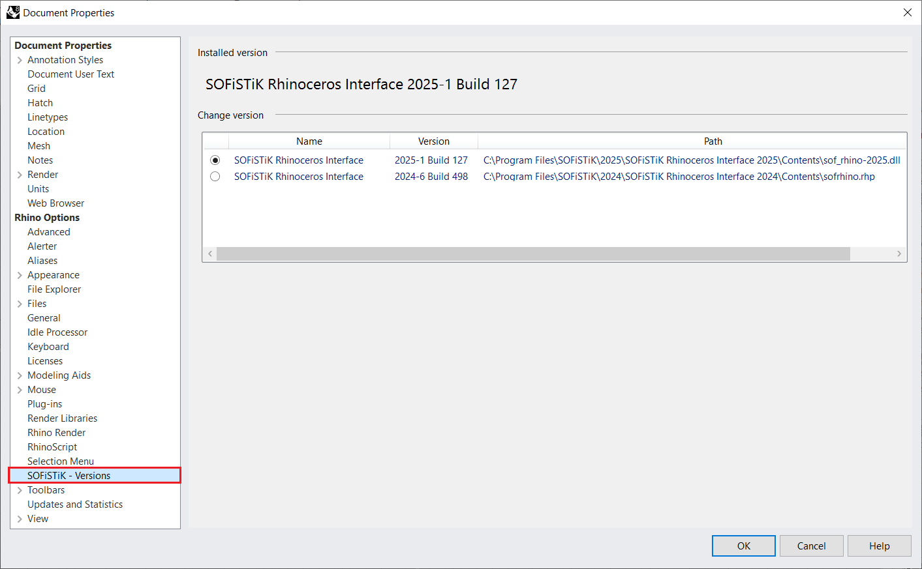Select the Document Properties heading in the tree

63,46
